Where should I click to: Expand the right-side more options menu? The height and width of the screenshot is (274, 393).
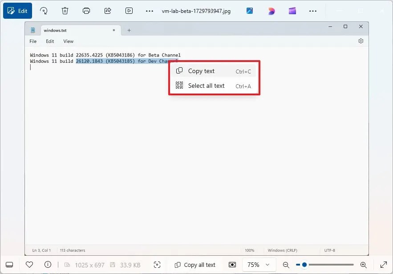coord(314,11)
